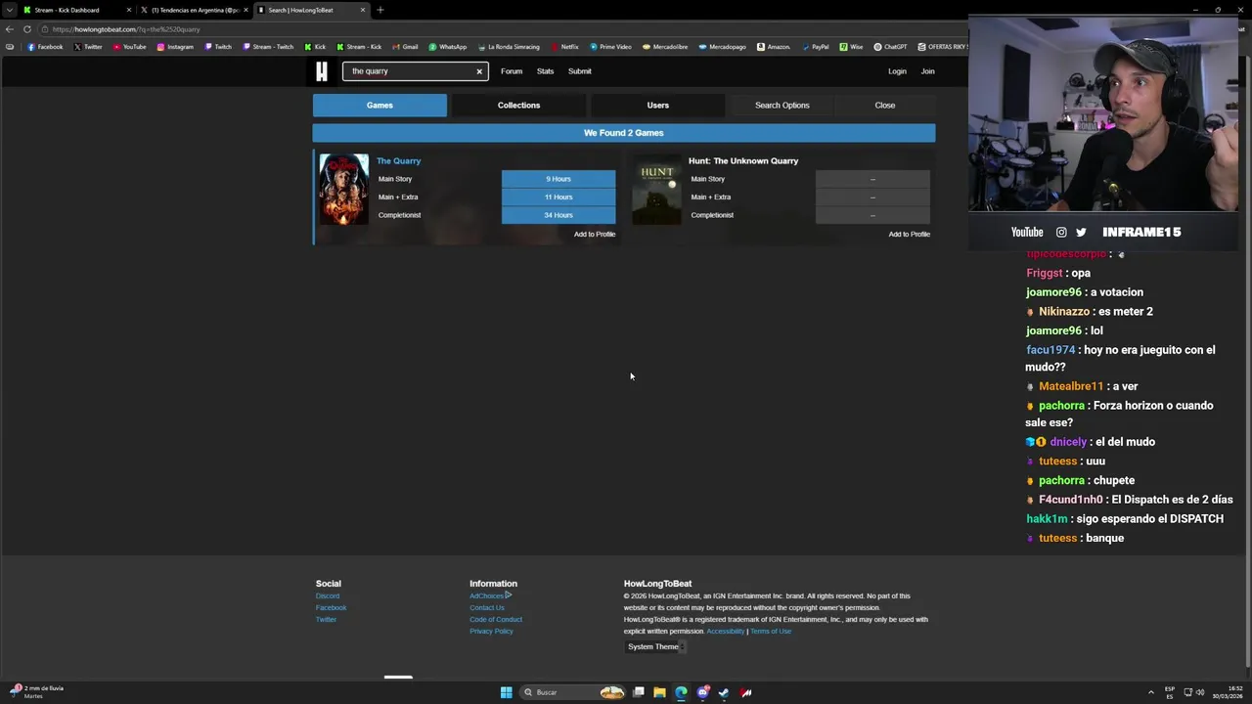Open the tab list dropdown arrow
This screenshot has width=1252, height=704.
pos(10,10)
